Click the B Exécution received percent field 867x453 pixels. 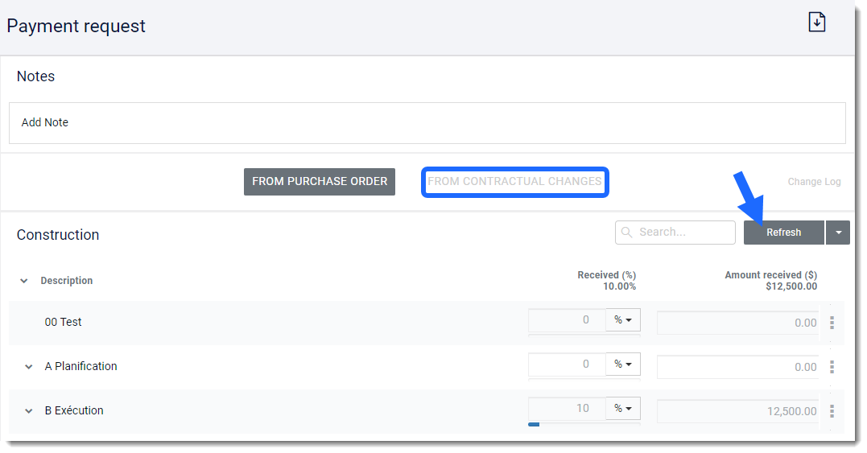[x=568, y=409]
